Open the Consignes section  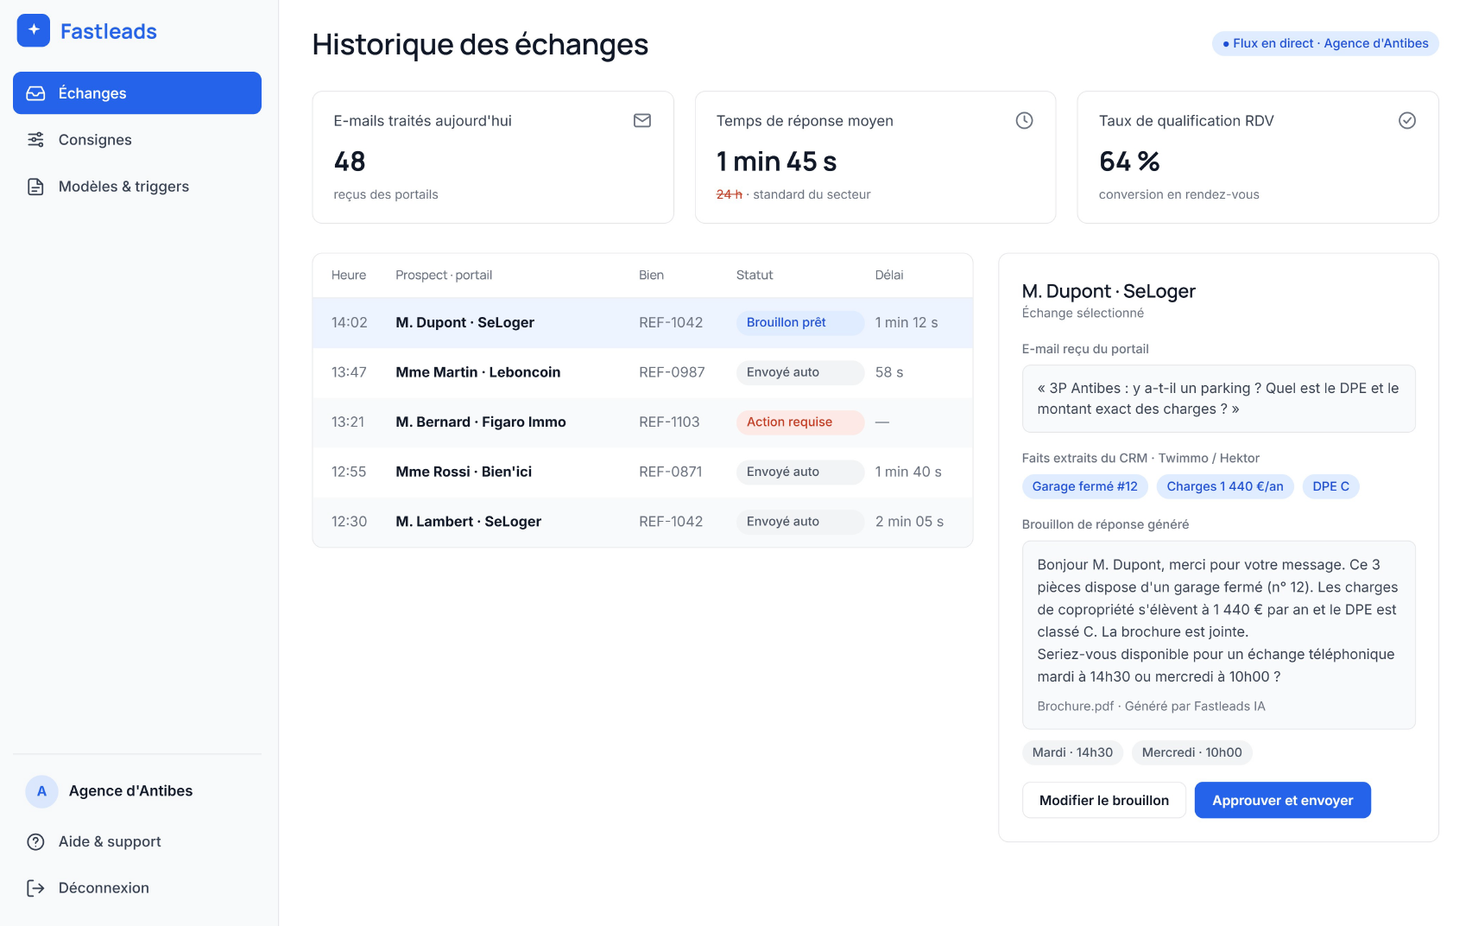coord(137,140)
